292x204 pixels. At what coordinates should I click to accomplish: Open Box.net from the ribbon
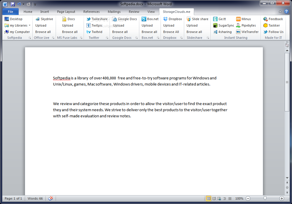pos(150,19)
